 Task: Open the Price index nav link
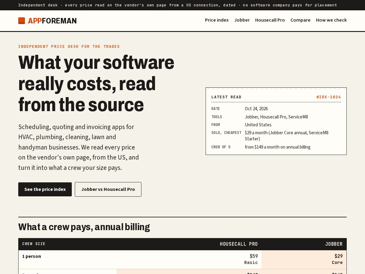click(217, 20)
